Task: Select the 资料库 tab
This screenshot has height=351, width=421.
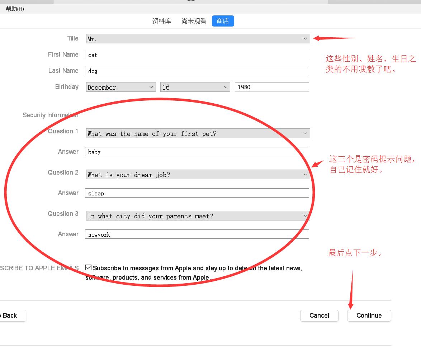Action: pyautogui.click(x=162, y=21)
